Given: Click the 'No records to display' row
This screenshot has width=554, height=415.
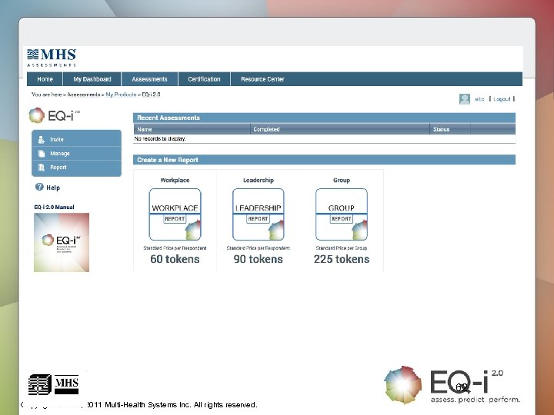Looking at the screenshot, I should tap(324, 139).
